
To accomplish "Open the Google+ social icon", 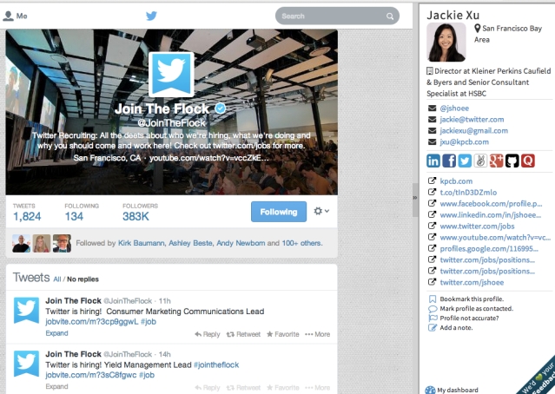I will 496,161.
